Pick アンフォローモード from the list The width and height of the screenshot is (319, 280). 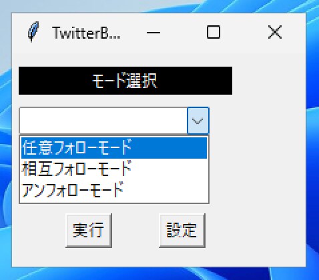(114, 190)
